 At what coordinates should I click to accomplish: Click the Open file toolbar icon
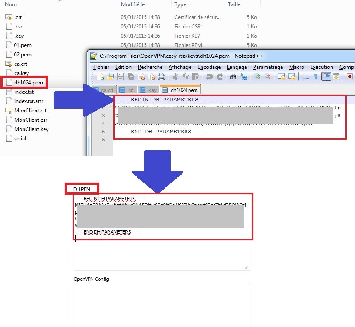pos(110,77)
